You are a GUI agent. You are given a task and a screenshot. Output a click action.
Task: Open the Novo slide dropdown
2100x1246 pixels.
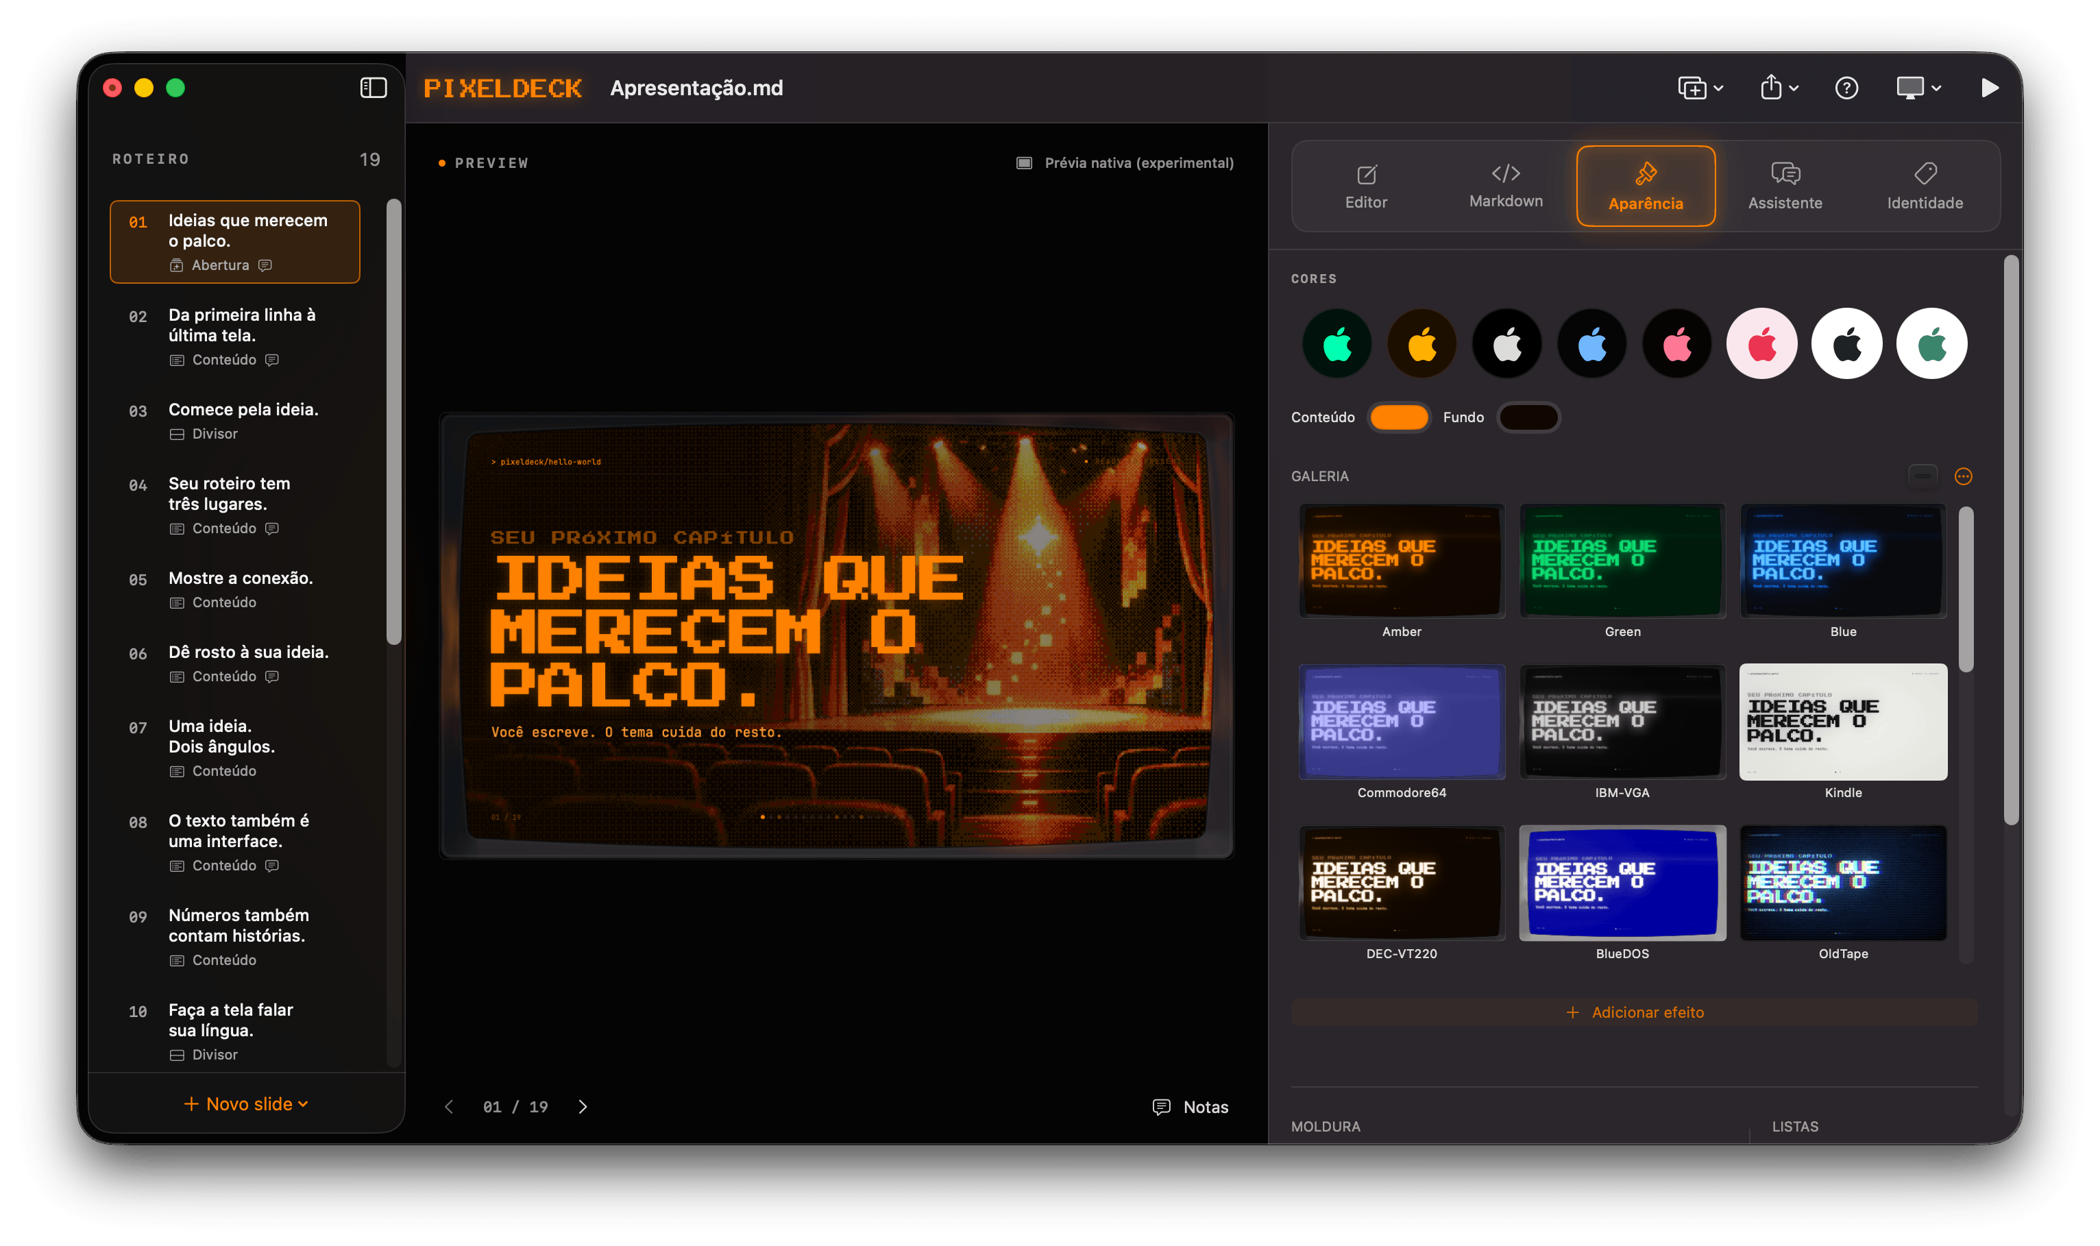coord(246,1104)
